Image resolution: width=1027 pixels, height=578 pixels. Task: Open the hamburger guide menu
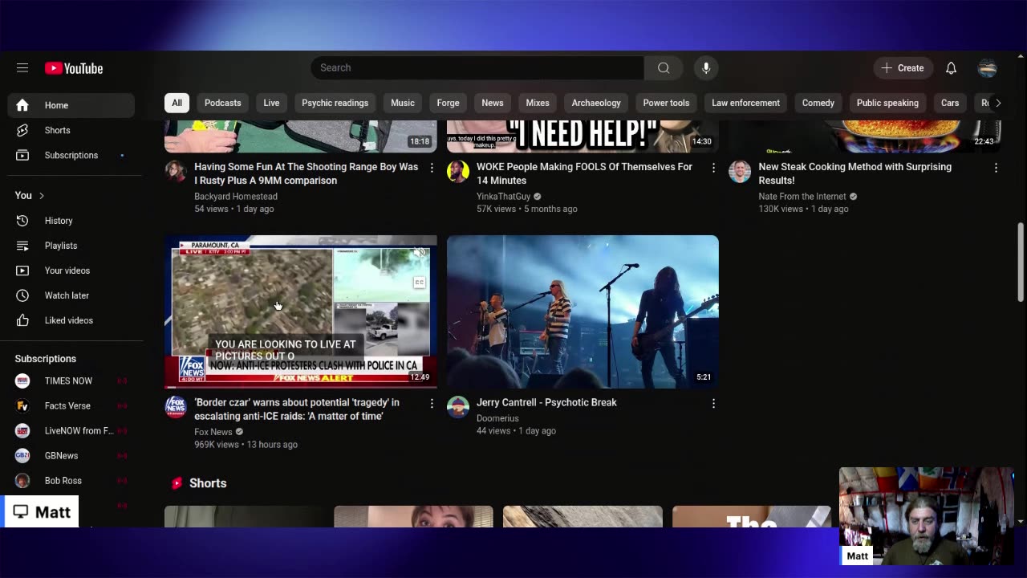point(22,68)
